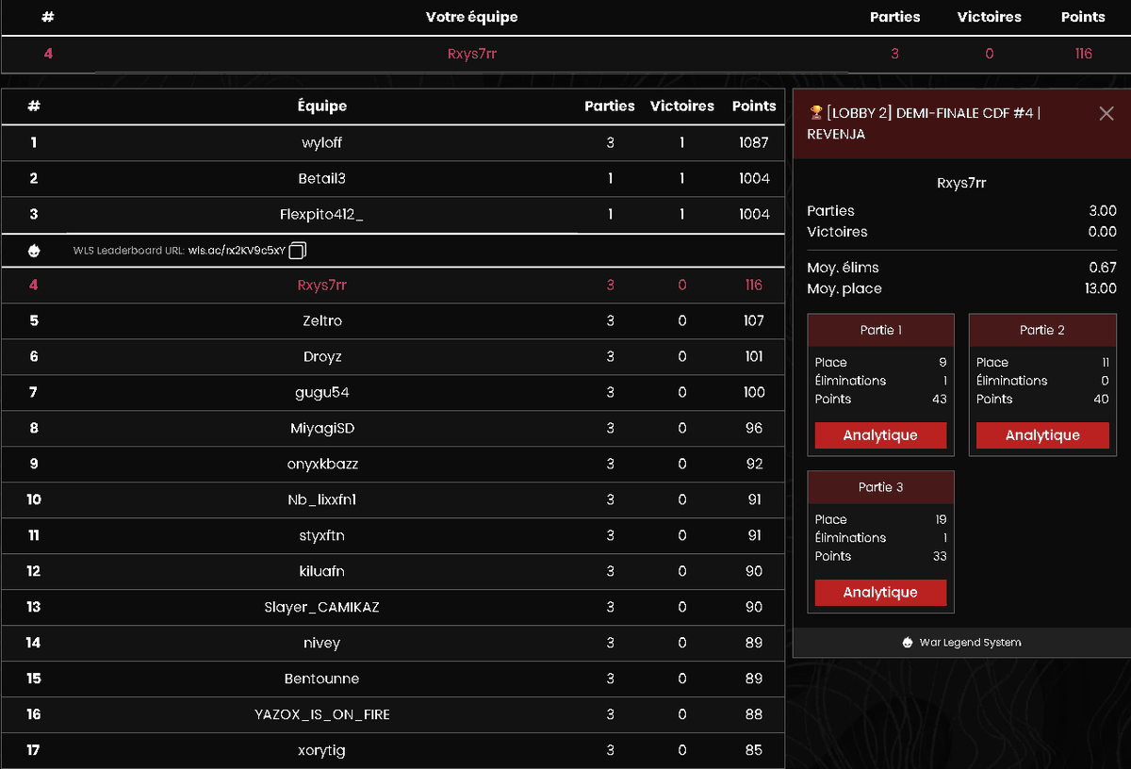The height and width of the screenshot is (769, 1131).
Task: Click the trophy icon in the lobby title
Action: [815, 113]
